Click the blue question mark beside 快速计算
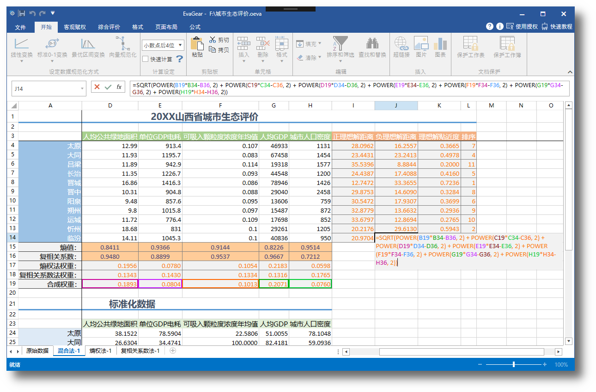596x392 pixels. tap(179, 59)
